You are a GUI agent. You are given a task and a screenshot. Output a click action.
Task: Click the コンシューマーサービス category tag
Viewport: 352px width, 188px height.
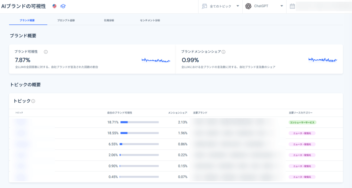pos(302,122)
